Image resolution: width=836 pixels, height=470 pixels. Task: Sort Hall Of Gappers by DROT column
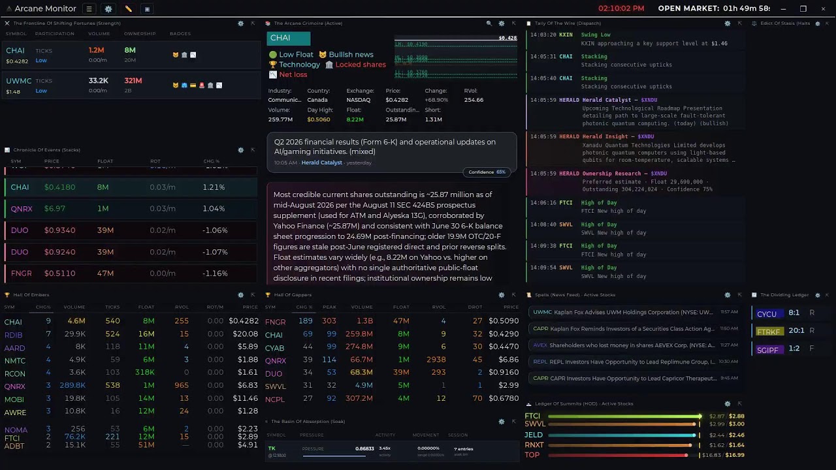(x=475, y=307)
